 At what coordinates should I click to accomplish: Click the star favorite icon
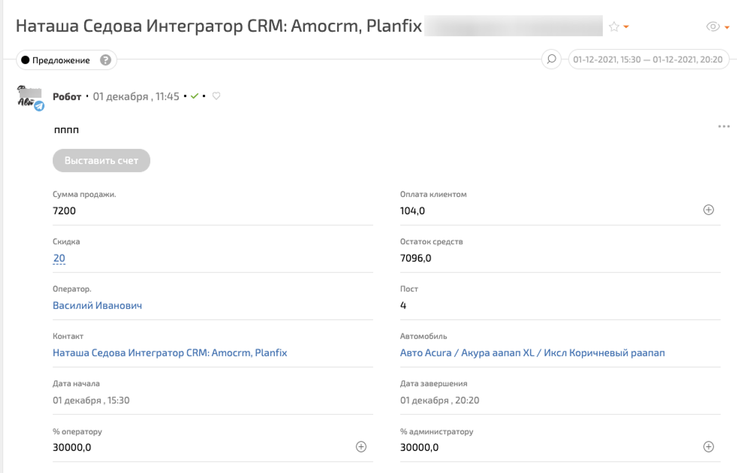tap(614, 27)
